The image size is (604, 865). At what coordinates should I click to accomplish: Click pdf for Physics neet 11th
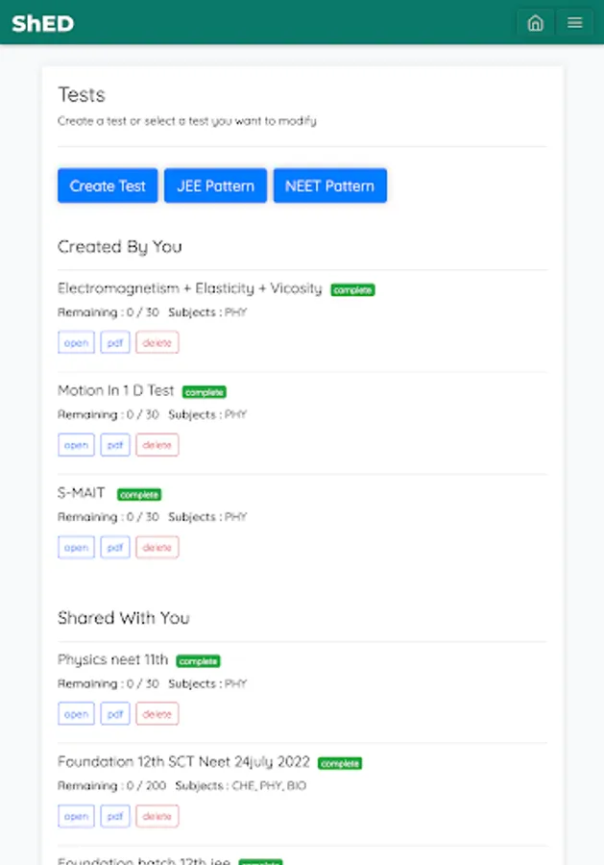click(115, 713)
